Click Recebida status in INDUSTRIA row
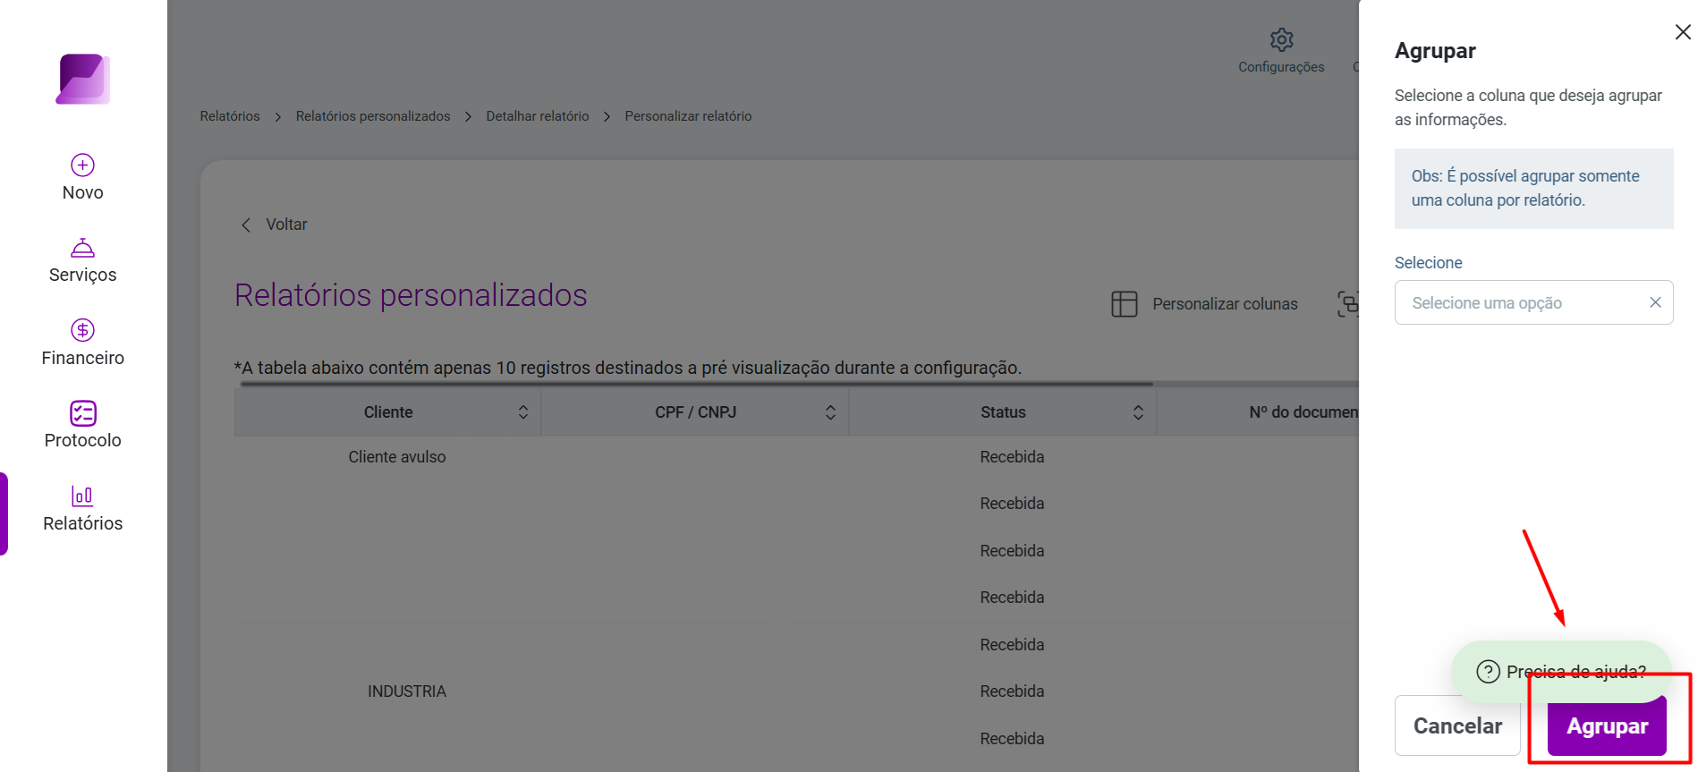The height and width of the screenshot is (772, 1706). click(1012, 691)
